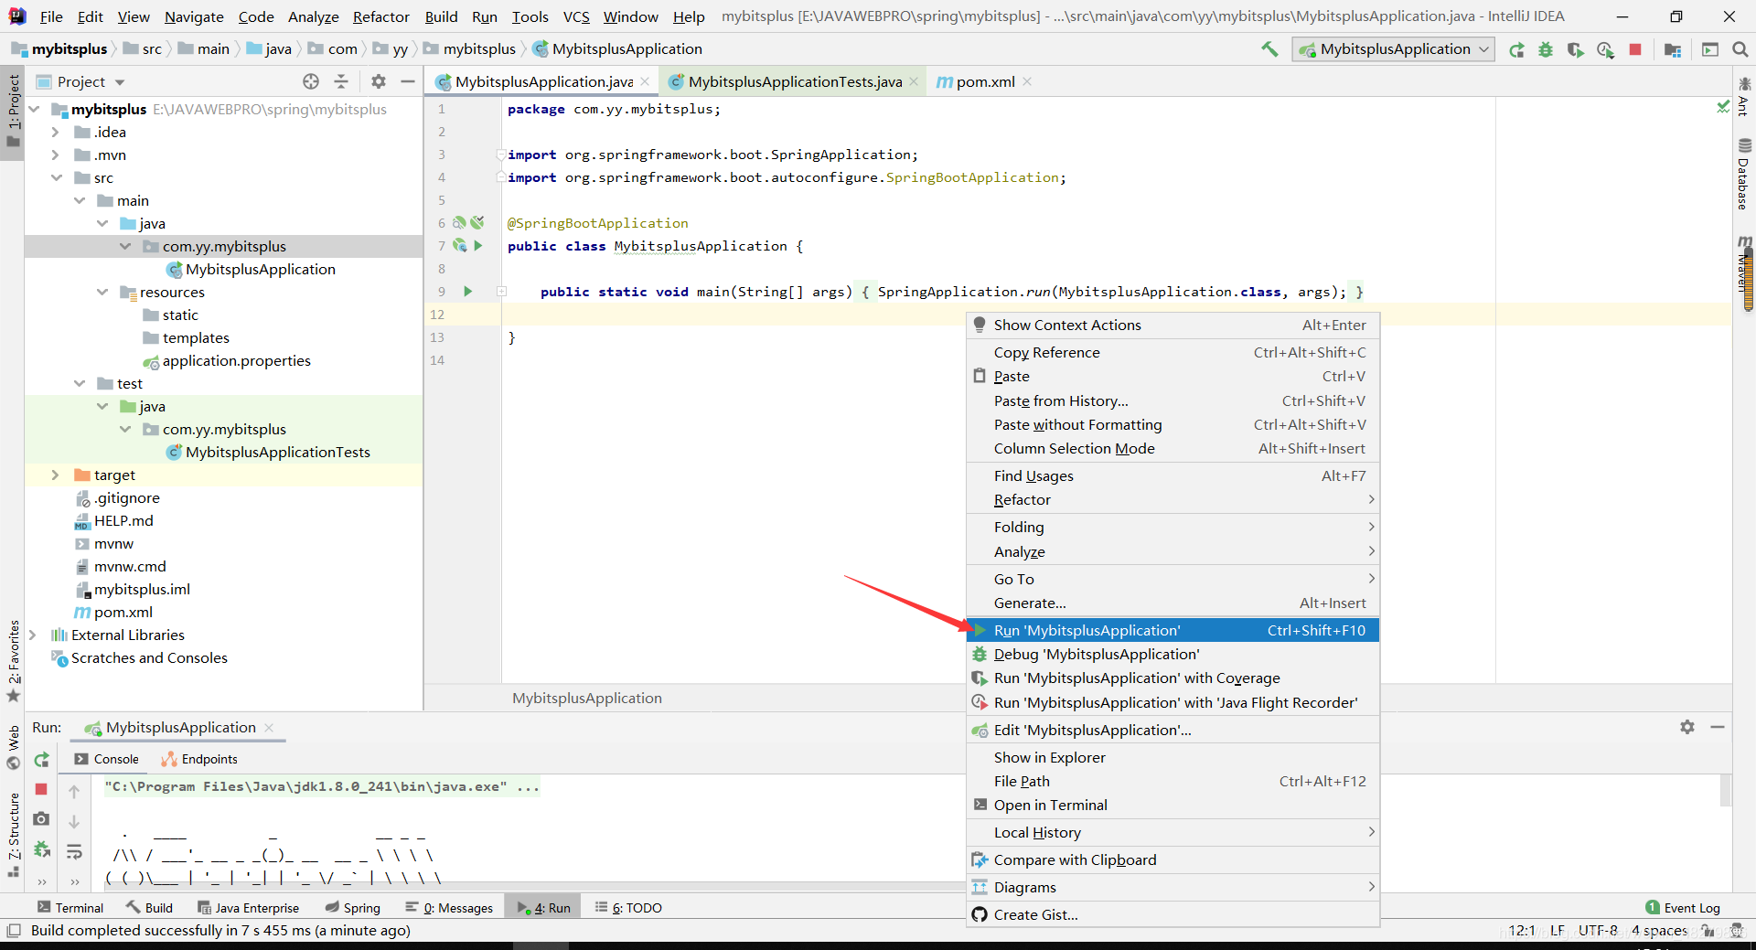Image resolution: width=1756 pixels, height=950 pixels.
Task: Stop the application with the red toolbar square
Action: [x=1635, y=49]
